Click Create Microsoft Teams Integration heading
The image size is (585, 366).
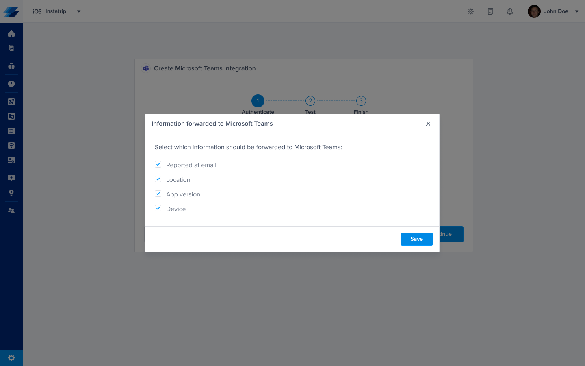coord(205,68)
